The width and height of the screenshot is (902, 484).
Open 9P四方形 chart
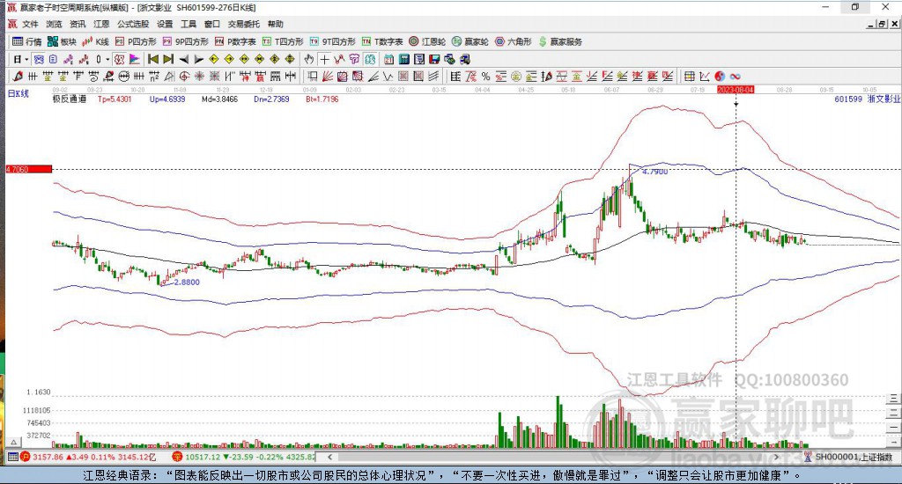coord(185,41)
